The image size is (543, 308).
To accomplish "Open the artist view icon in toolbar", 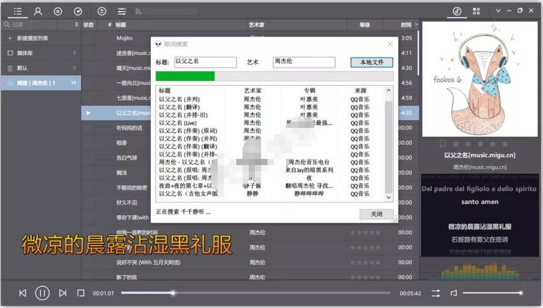I will (38, 11).
